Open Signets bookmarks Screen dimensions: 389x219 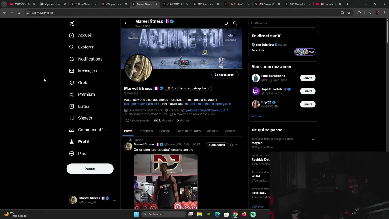pyautogui.click(x=81, y=118)
